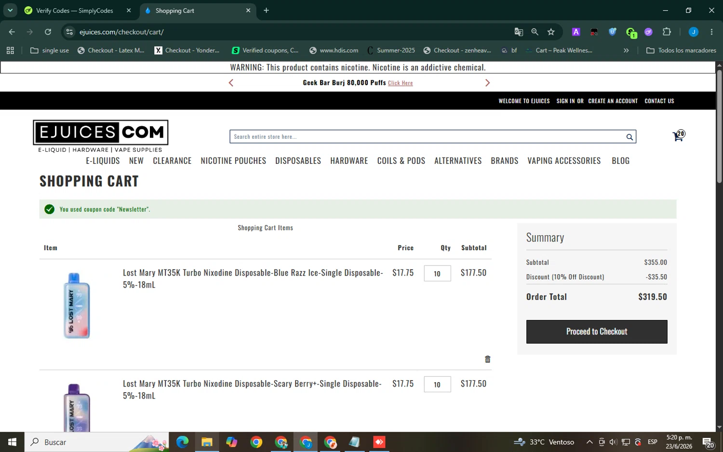Open the Todos los marcadores bookmarks folder

[681, 50]
